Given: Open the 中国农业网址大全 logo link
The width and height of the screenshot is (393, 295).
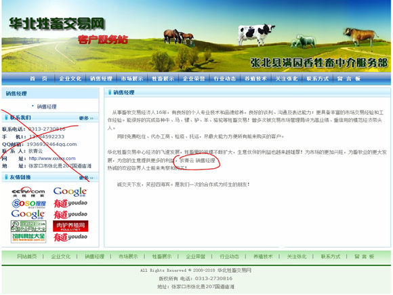Looking at the screenshot, I should pyautogui.click(x=28, y=226).
